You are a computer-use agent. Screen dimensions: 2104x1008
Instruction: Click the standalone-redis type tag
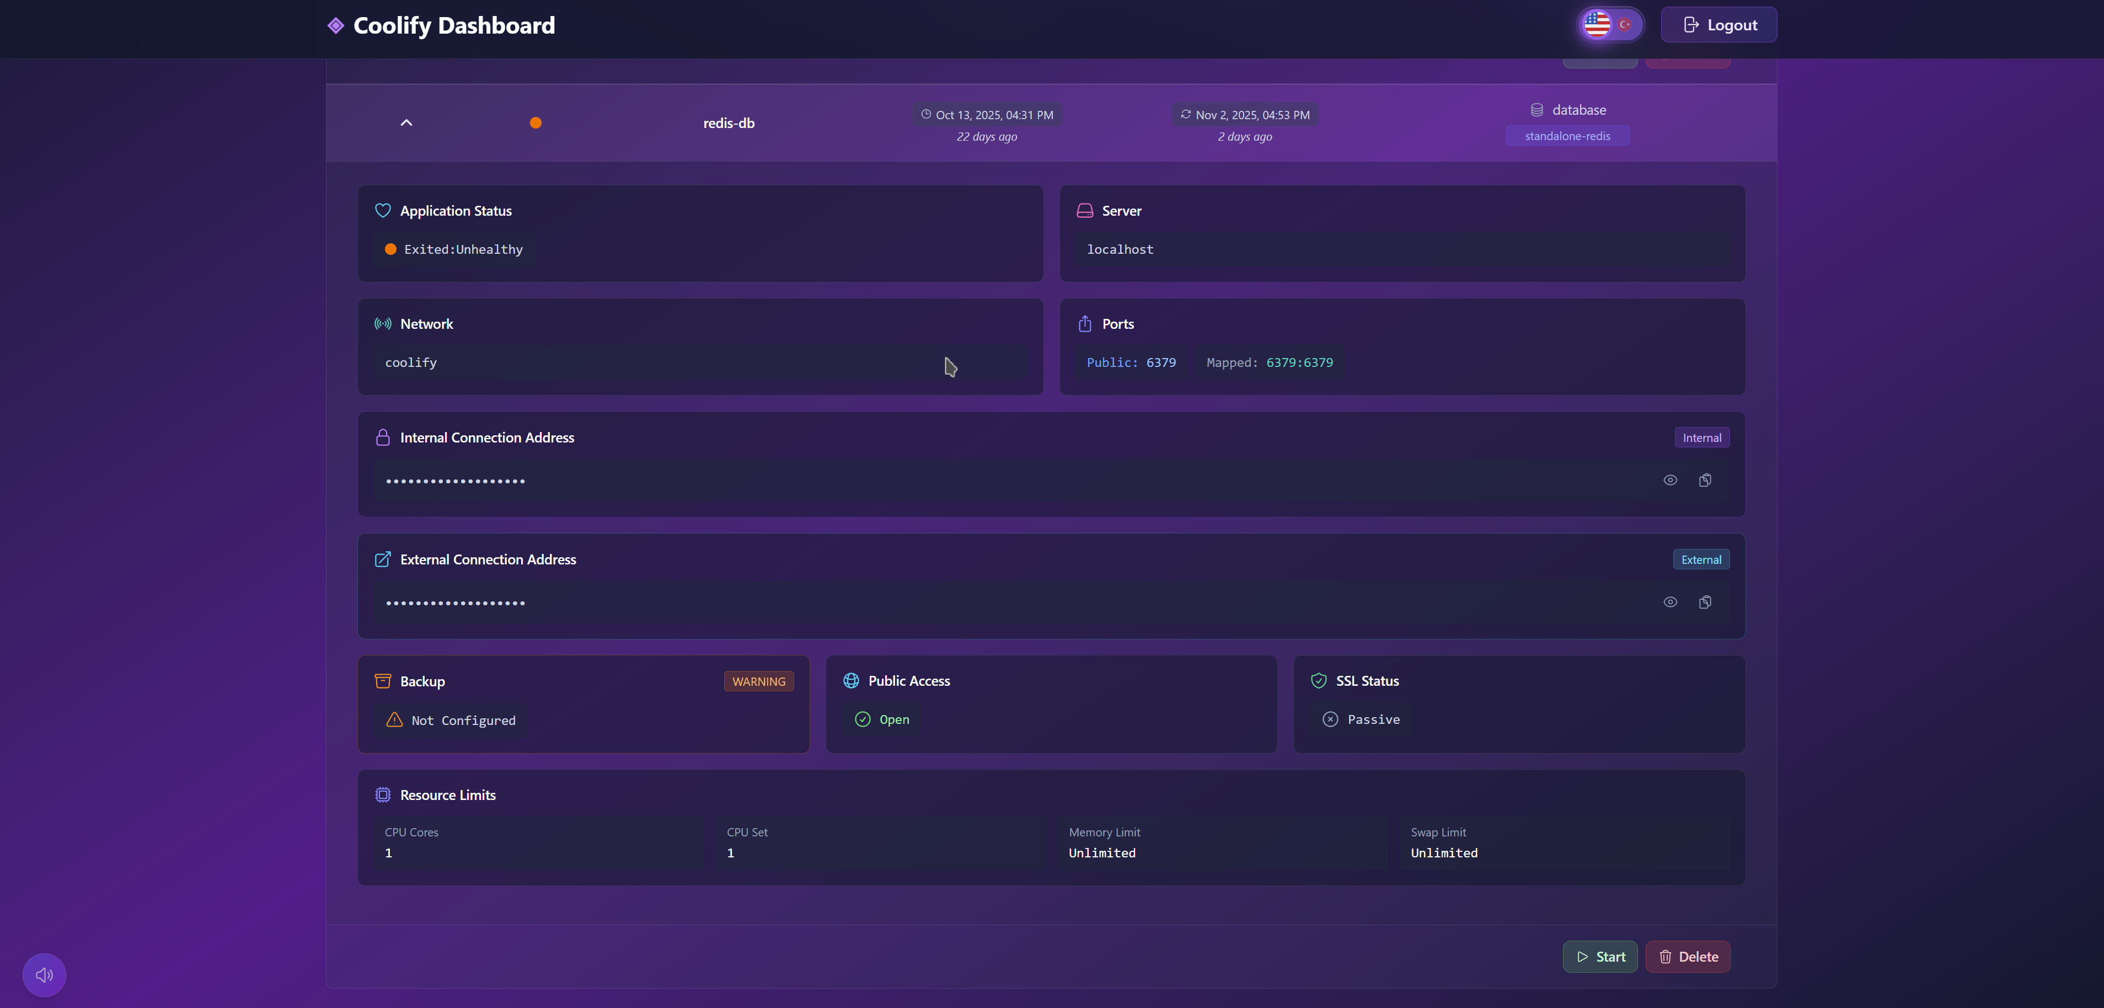click(1567, 136)
